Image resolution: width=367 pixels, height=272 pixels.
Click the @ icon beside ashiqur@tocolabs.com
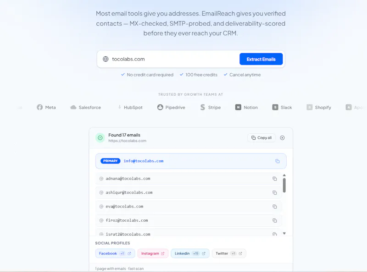pyautogui.click(x=101, y=192)
